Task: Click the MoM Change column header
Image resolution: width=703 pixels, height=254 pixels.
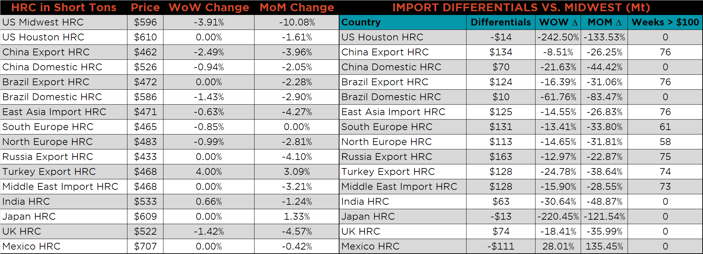Action: pos(297,7)
